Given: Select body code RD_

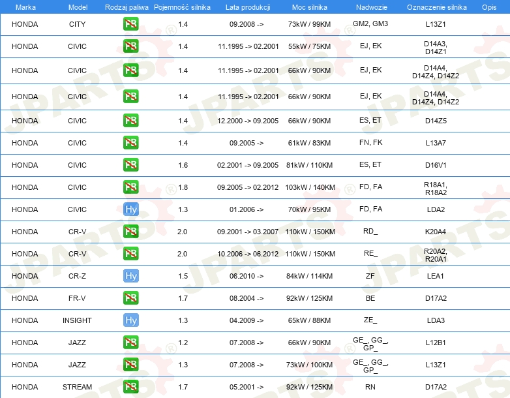Looking at the screenshot, I should tap(370, 231).
